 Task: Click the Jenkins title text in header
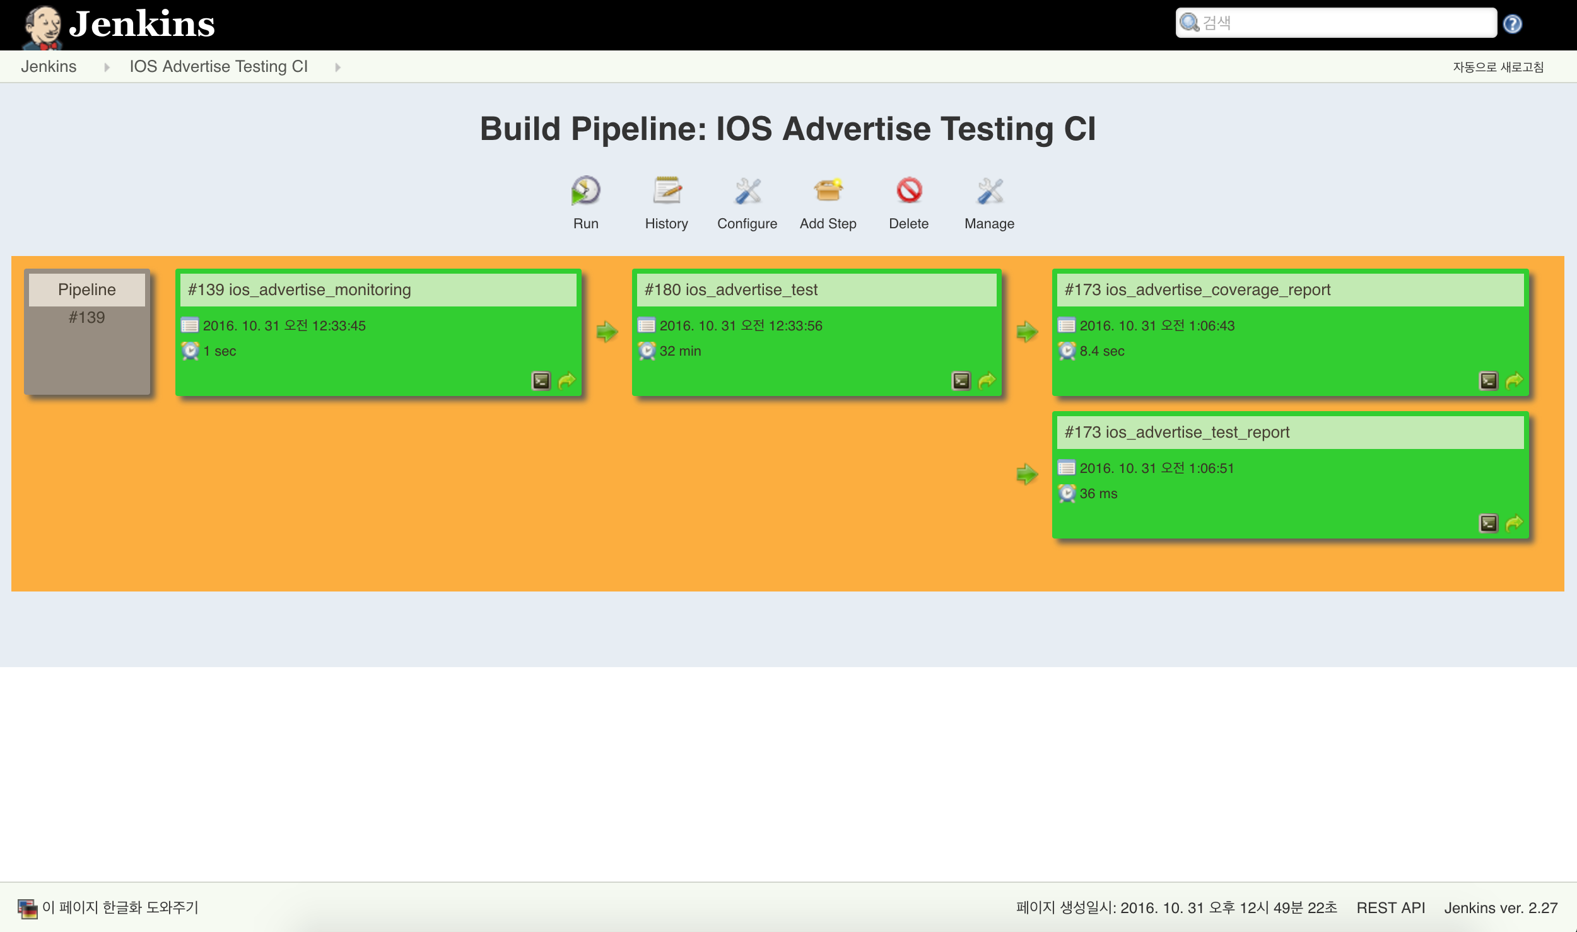143,24
